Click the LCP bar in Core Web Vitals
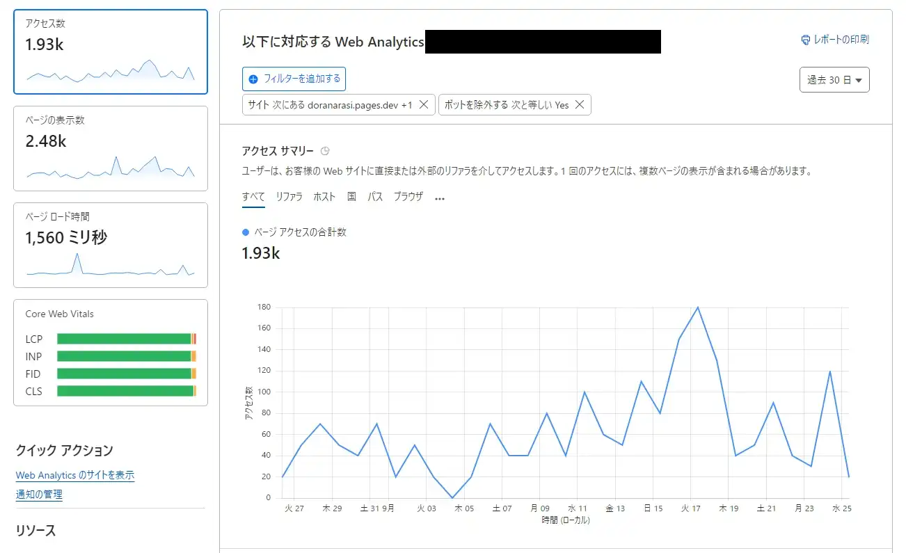 point(125,339)
